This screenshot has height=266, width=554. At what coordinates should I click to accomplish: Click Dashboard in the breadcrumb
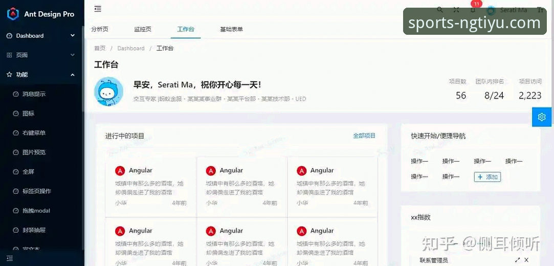pos(131,49)
